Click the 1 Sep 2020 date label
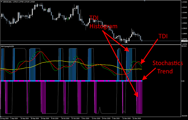This screenshot has width=188, height=120. pyautogui.click(x=14, y=118)
